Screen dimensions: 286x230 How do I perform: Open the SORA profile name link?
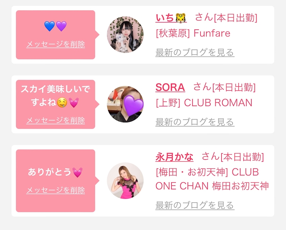170,87
